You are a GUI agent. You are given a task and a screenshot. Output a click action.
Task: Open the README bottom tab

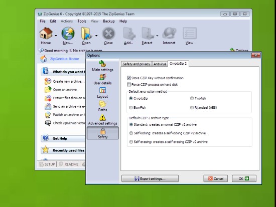coord(69,164)
